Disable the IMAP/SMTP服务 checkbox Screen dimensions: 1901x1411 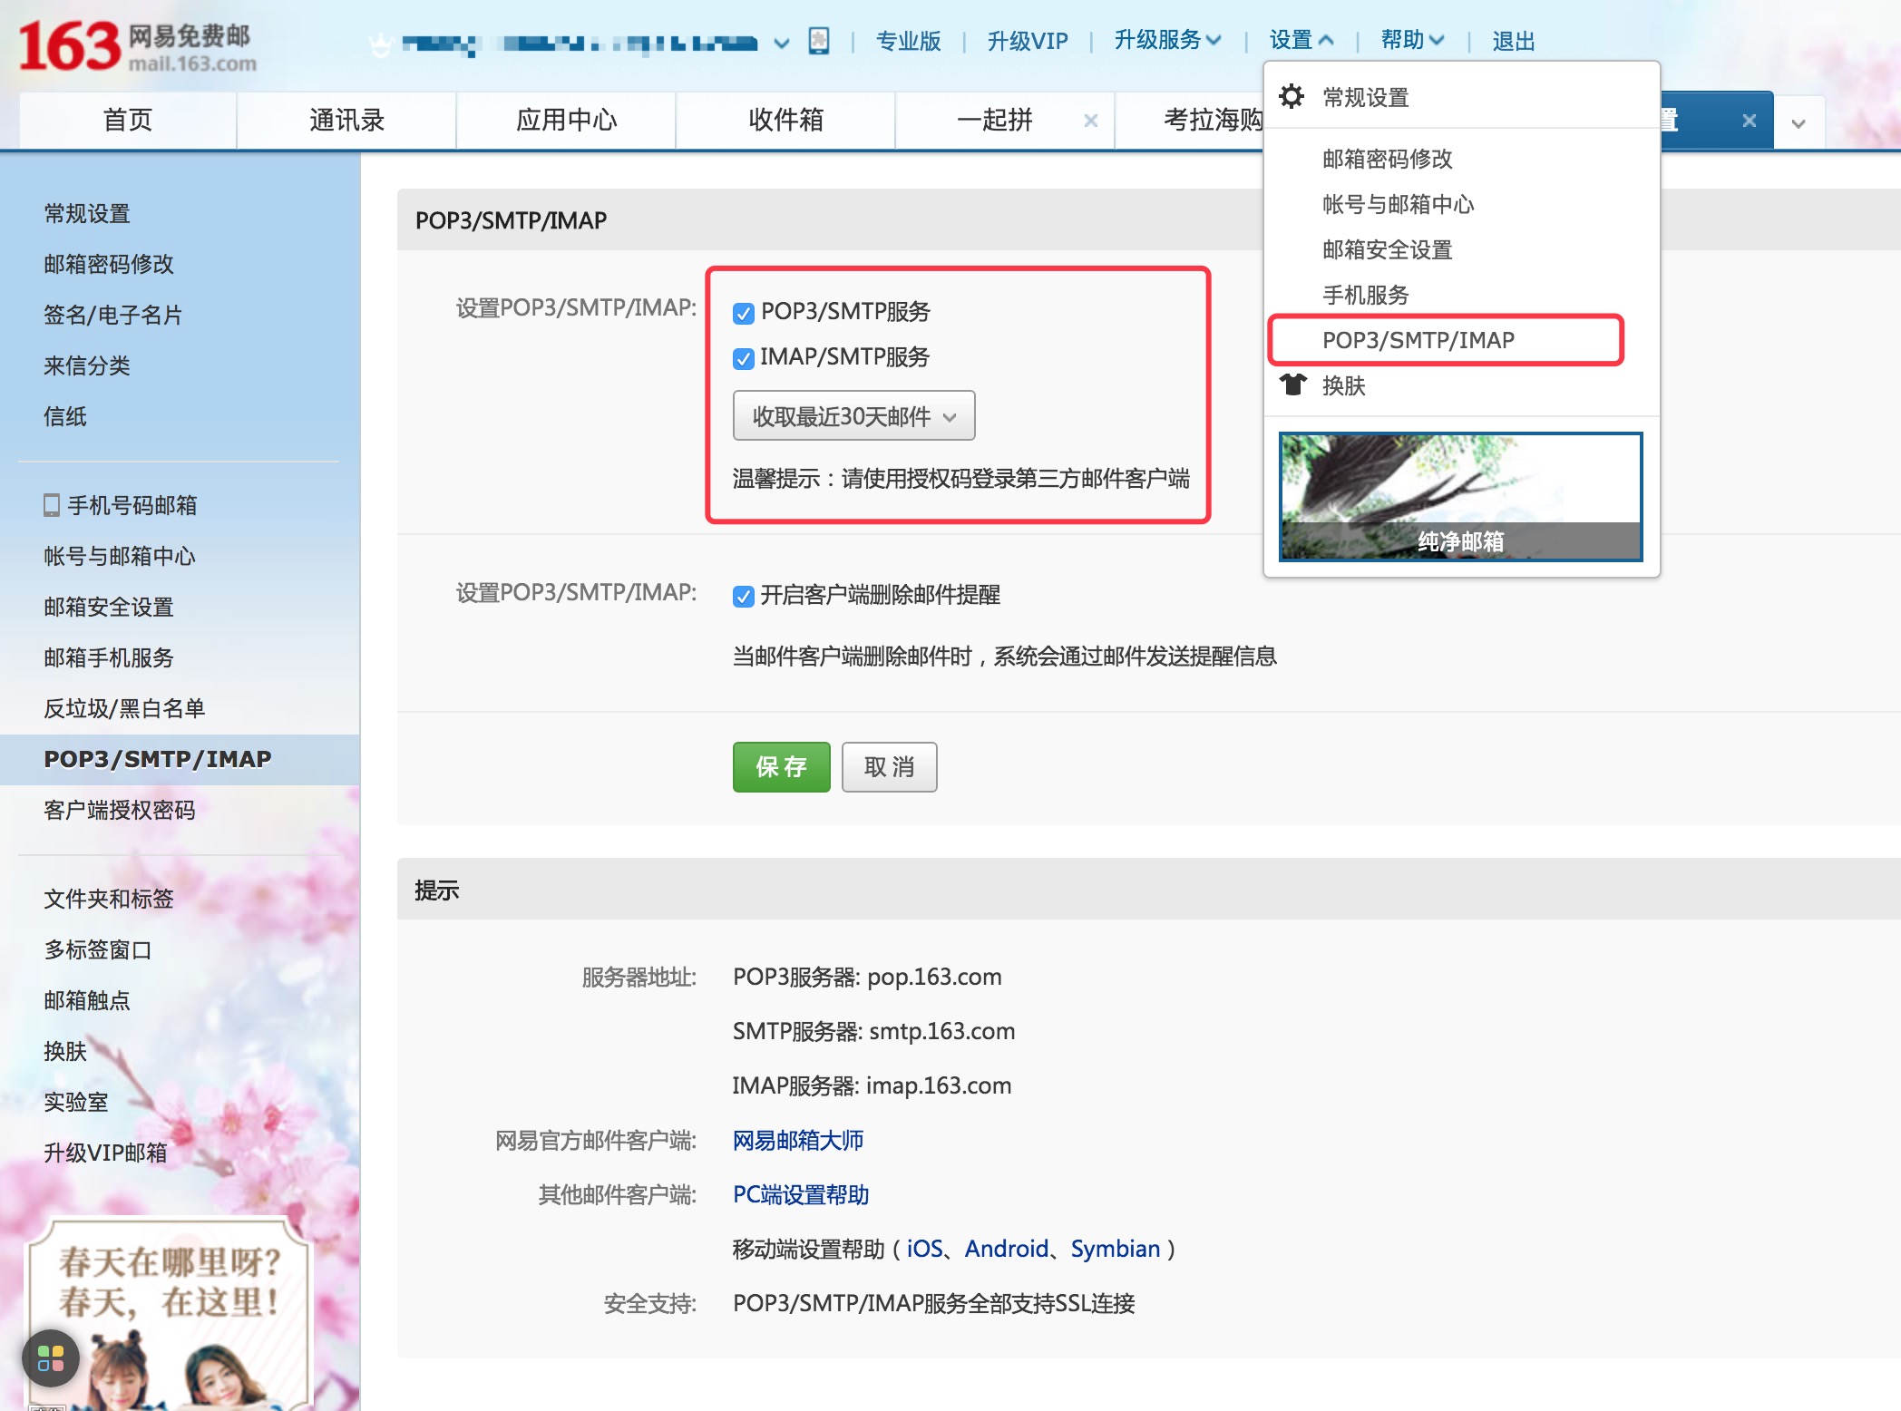(742, 357)
